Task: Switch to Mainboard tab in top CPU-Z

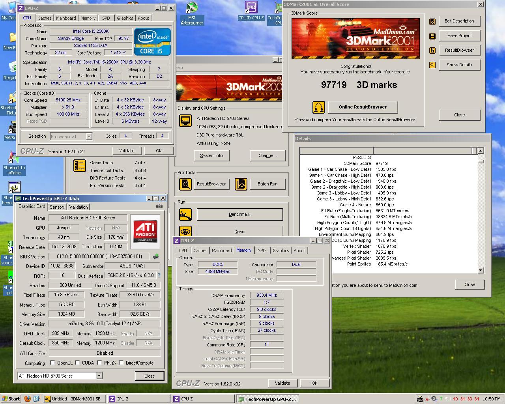Action: click(66, 18)
